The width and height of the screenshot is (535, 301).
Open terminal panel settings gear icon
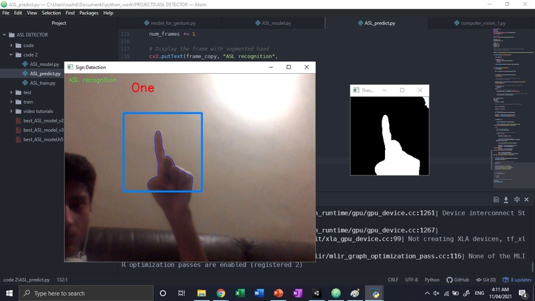[x=517, y=199]
